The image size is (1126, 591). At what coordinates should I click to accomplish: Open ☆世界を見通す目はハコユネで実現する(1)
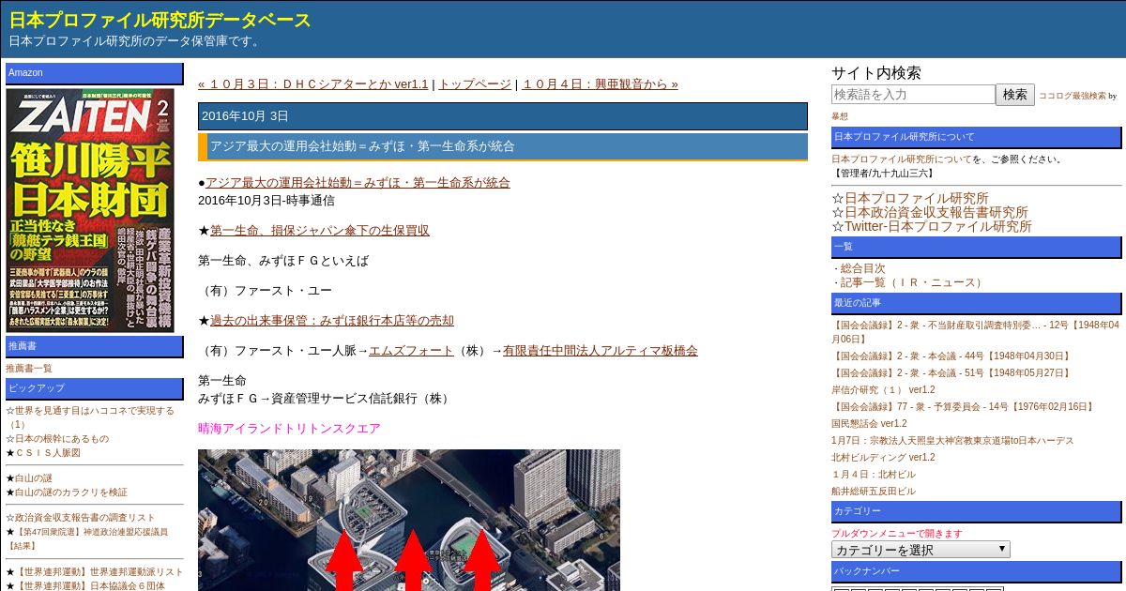pos(89,417)
